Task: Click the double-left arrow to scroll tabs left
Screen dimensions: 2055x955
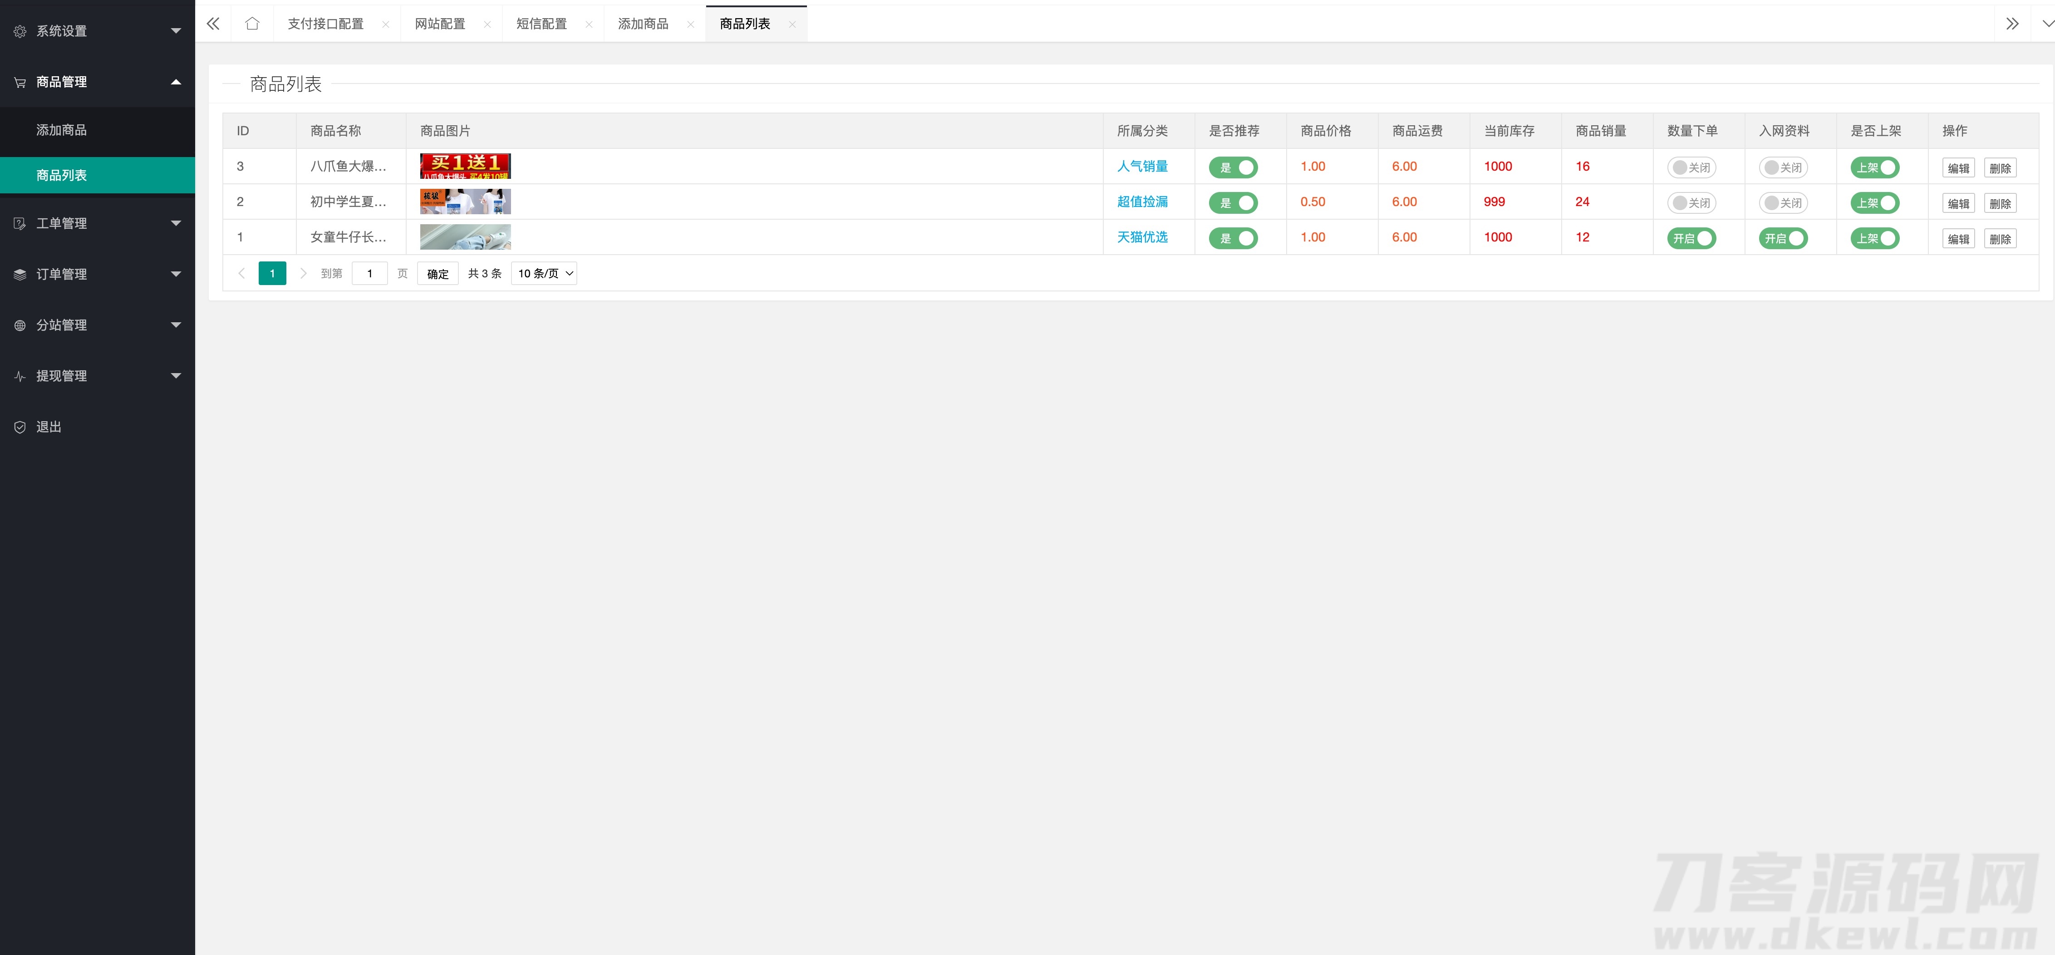Action: (x=213, y=24)
